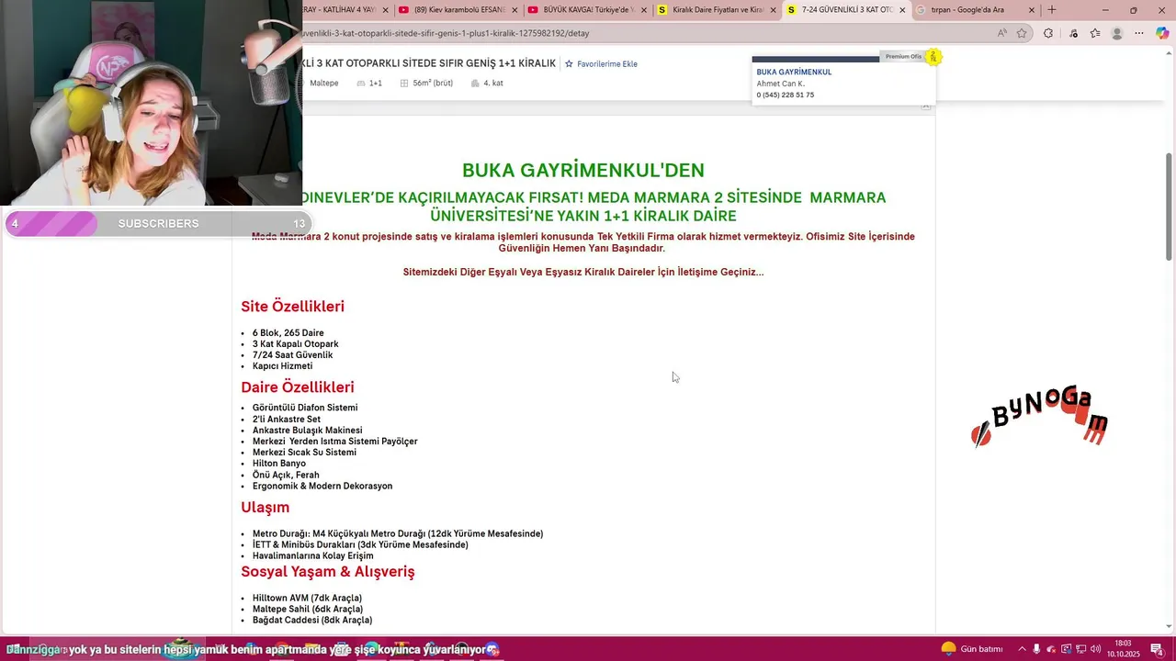
Task: Click the star icon beside Favorilerime Ekle
Action: (x=569, y=64)
